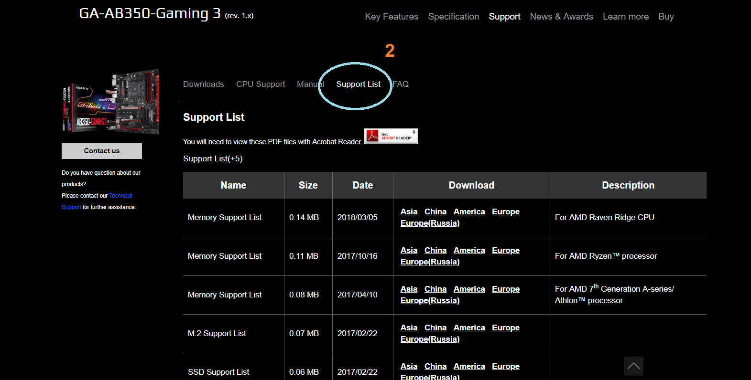Click the Support List(+5) label
This screenshot has width=751, height=380.
[x=213, y=158]
